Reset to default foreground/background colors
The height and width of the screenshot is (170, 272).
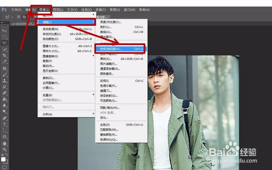click(x=2, y=154)
